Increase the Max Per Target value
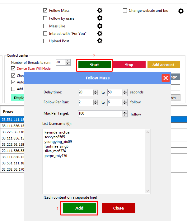The width and height of the screenshot is (187, 222). pyautogui.click(x=124, y=112)
